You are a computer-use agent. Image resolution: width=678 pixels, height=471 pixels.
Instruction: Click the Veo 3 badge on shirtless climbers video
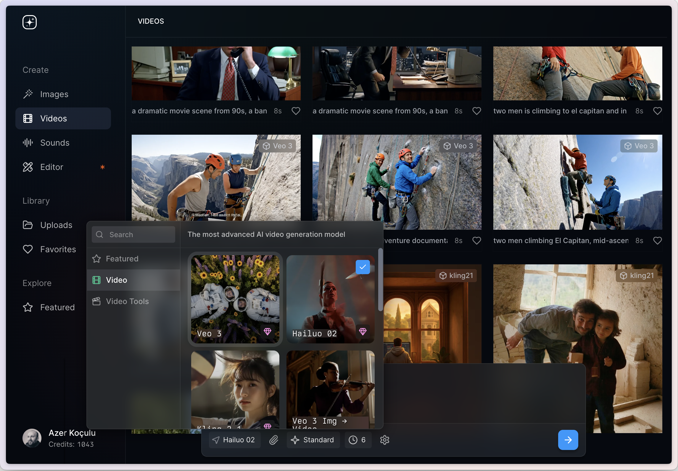277,146
